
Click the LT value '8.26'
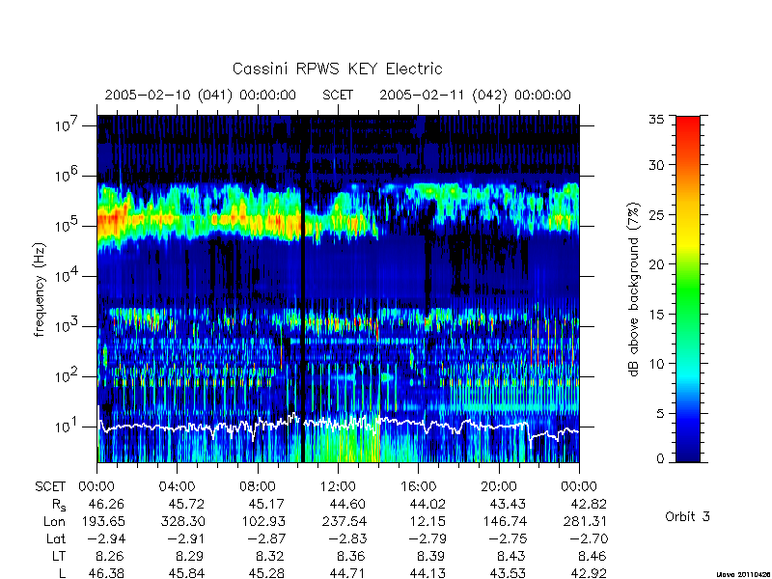coord(110,556)
